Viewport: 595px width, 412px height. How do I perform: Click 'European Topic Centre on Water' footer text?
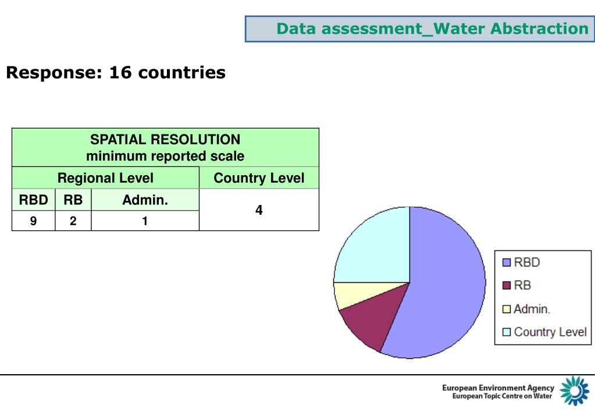click(x=502, y=396)
